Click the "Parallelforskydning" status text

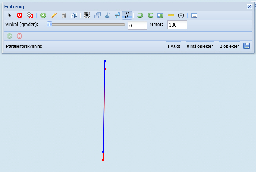pyautogui.click(x=24, y=46)
